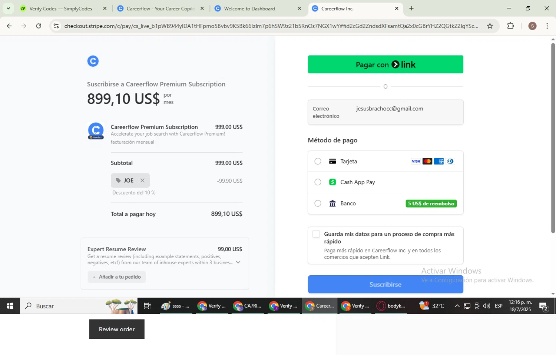556x355 pixels.
Task: Expand the Expert Resume Review description
Action: coord(238,262)
